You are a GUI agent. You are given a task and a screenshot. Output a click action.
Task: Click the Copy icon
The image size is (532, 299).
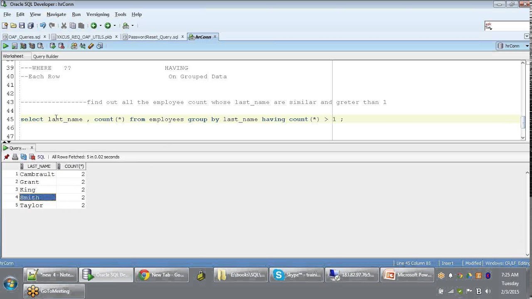point(73,25)
